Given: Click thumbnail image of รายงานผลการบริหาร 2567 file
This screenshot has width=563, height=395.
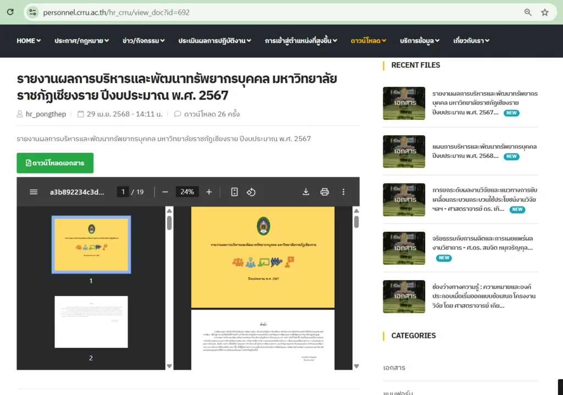Looking at the screenshot, I should click(404, 103).
